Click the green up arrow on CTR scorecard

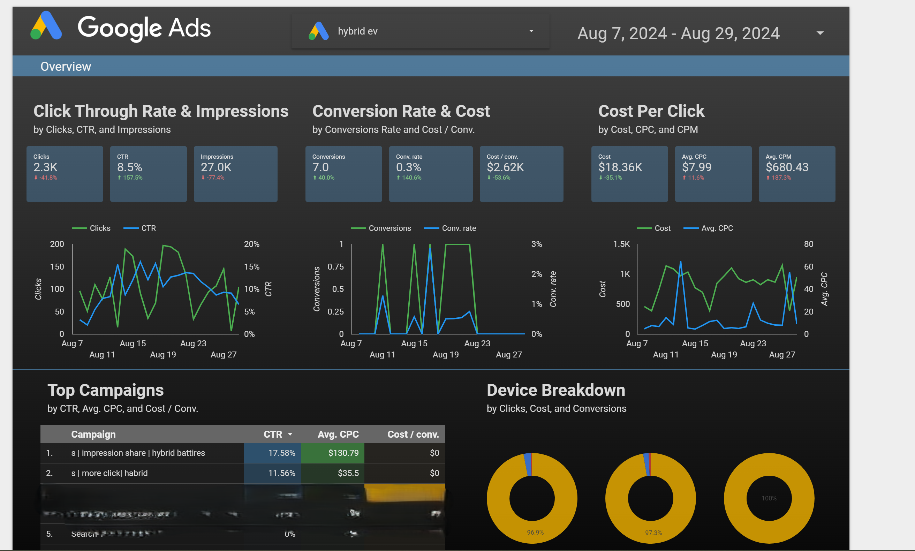120,178
